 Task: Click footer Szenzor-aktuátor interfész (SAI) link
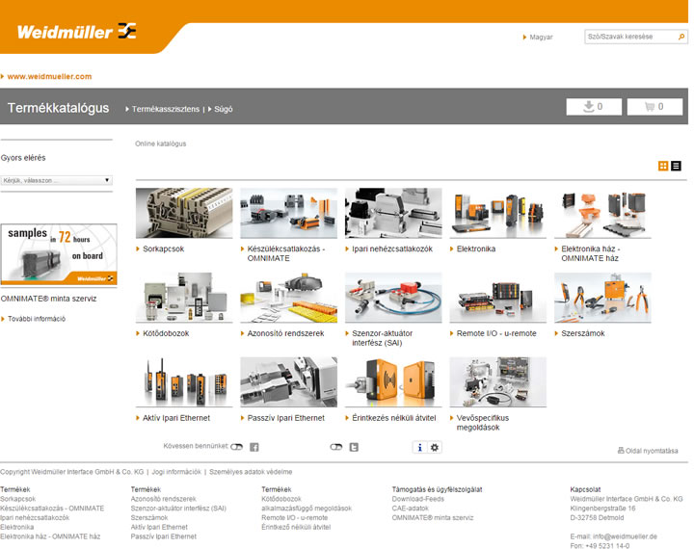tap(178, 509)
